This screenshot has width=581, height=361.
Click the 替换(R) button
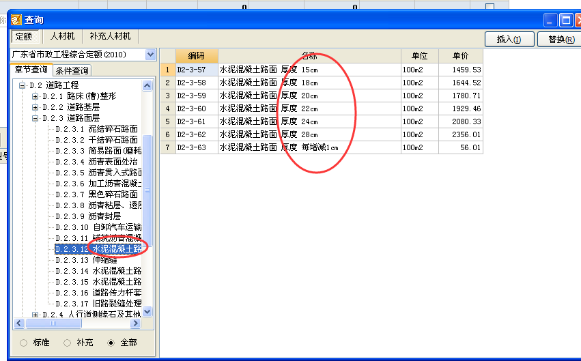pos(561,40)
